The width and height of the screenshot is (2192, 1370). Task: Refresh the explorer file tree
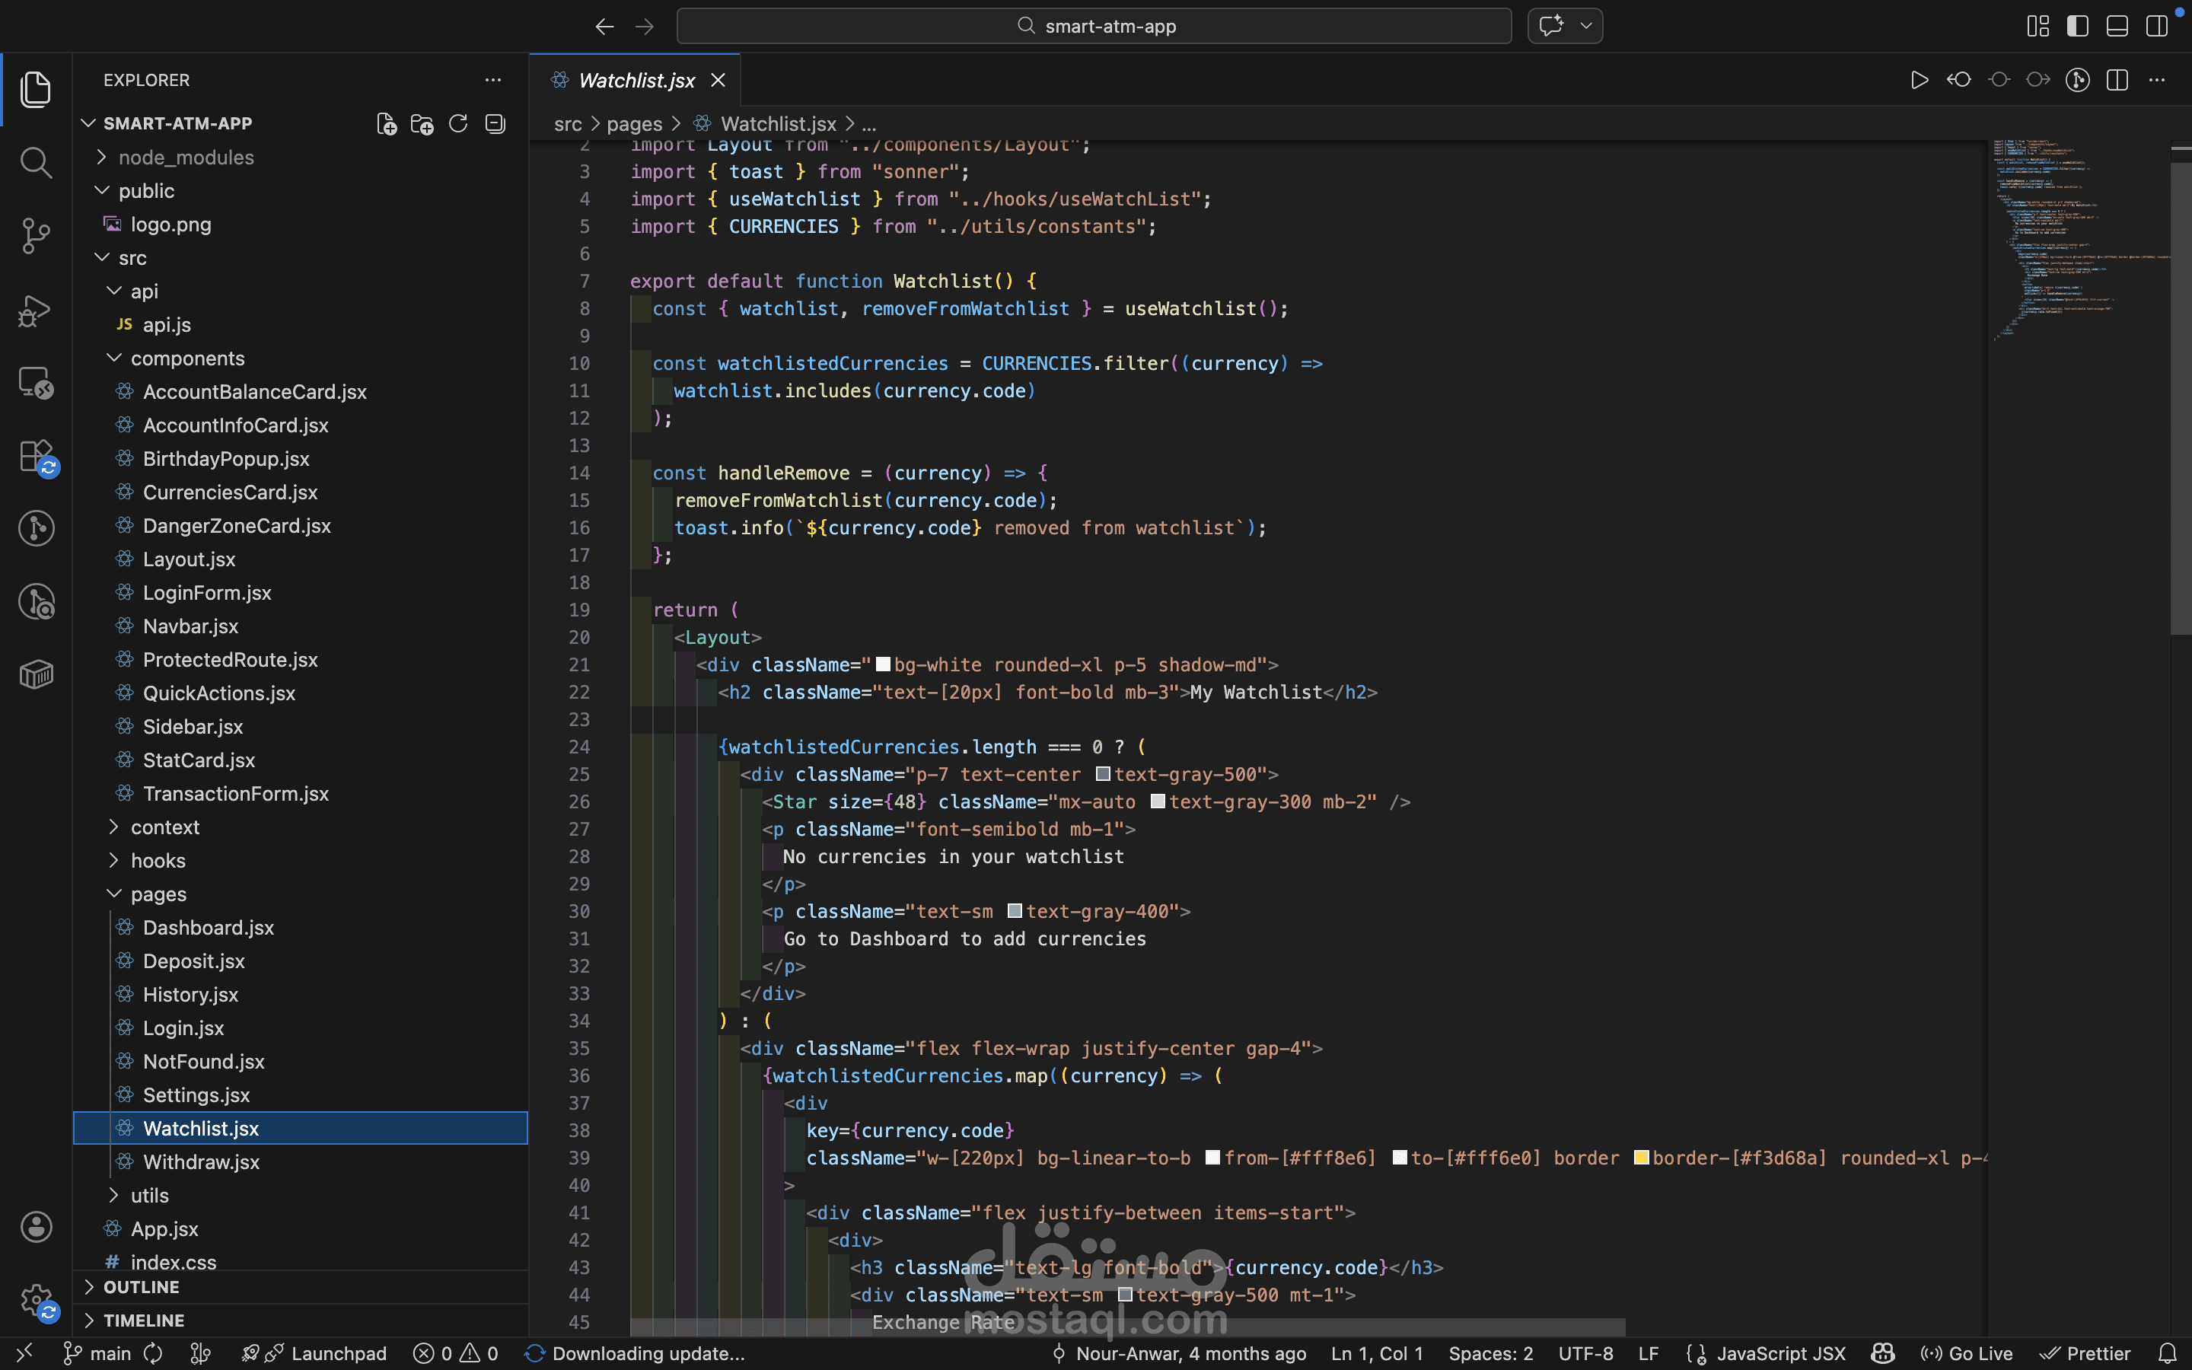tap(458, 124)
